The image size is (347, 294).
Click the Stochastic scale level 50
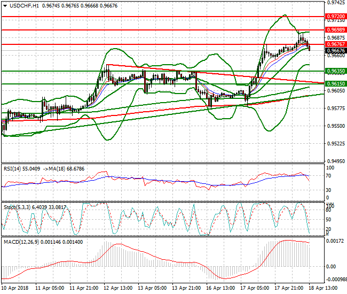click(x=329, y=220)
